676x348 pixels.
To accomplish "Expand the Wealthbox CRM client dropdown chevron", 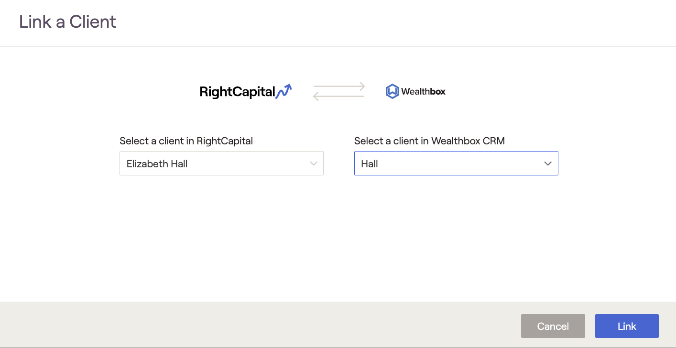I will click(x=548, y=163).
